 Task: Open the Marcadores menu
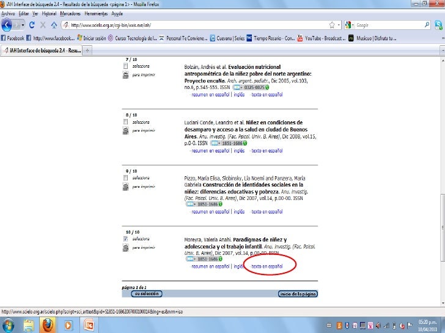point(70,13)
